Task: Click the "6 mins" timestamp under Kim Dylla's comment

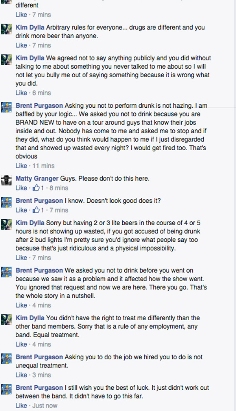Action: click(41, 93)
